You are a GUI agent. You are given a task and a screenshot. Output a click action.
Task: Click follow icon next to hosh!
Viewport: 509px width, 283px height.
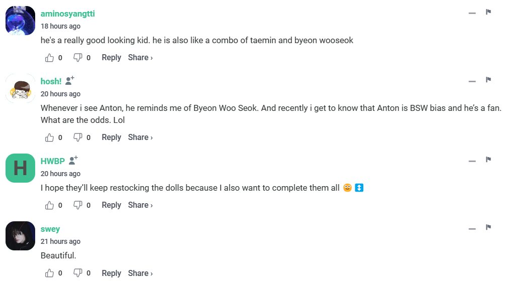coord(70,80)
